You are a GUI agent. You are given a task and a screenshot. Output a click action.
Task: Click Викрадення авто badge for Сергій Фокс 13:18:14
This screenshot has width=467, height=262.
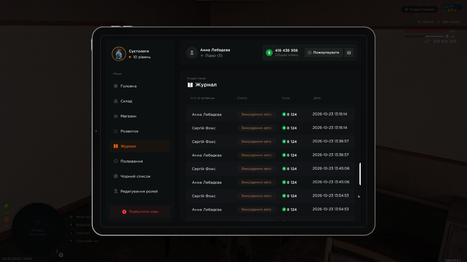256,128
